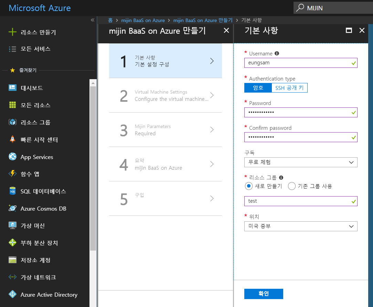Open the 구독 dropdown showing 무료 체험
The image size is (373, 307).
[301, 162]
